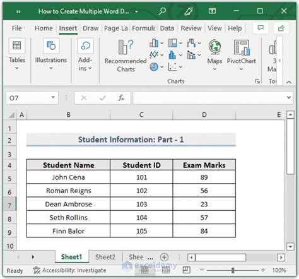Click the PivotChart icon
This screenshot has width=299, height=279.
coord(242,47)
